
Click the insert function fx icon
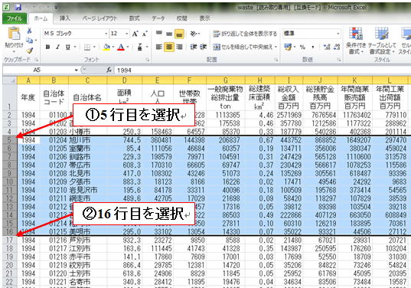coord(109,70)
